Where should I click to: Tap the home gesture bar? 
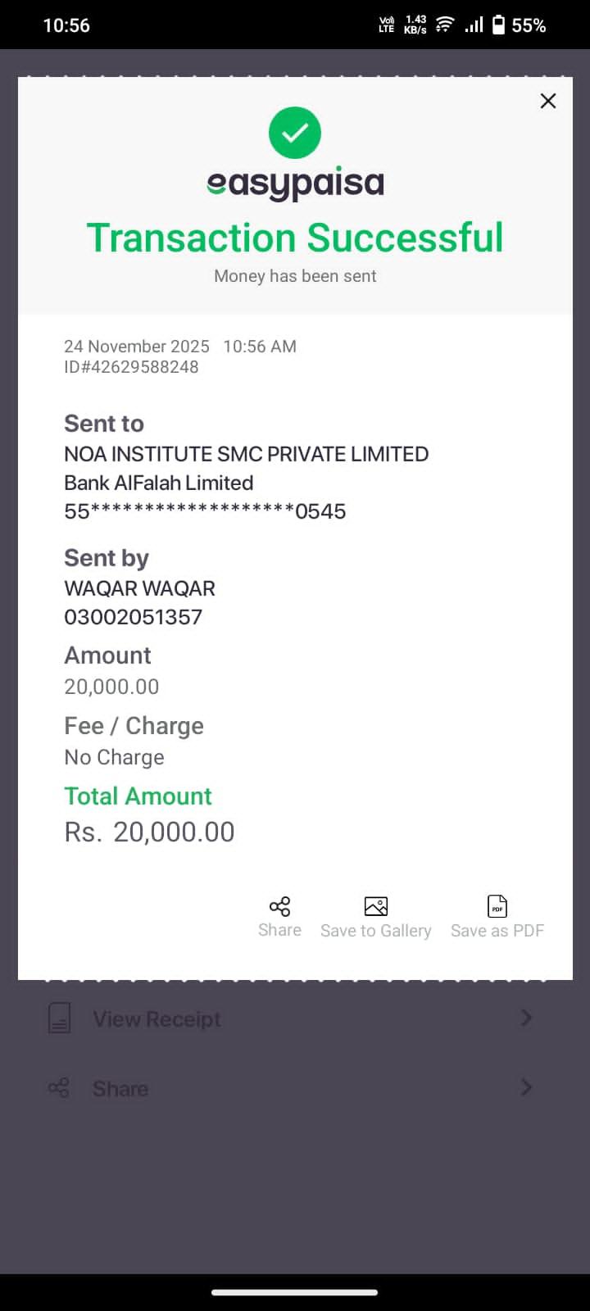point(295,1292)
